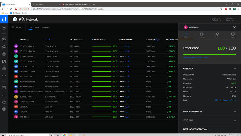Image resolution: width=241 pixels, height=136 pixels.
Task: Select the About tab in details panel
Action: click(186, 35)
